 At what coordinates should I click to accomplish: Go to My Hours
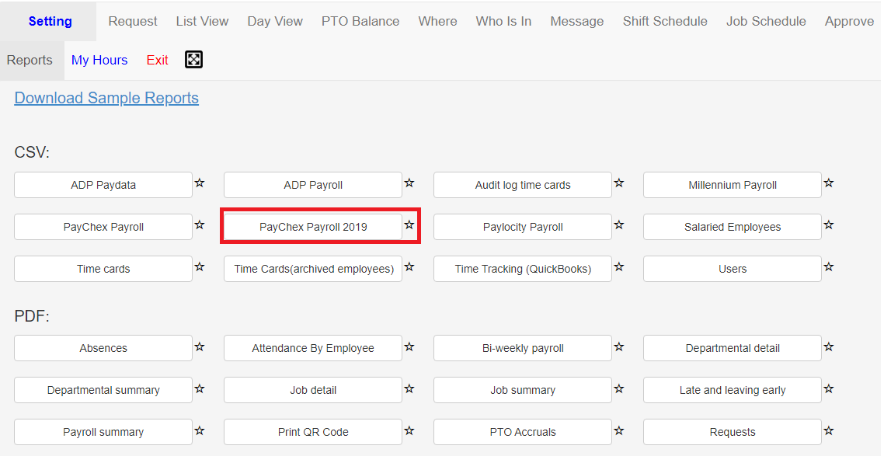pos(99,60)
